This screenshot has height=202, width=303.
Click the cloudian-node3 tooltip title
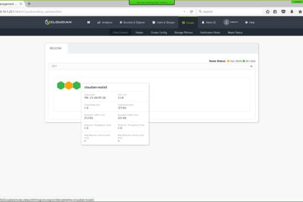click(x=96, y=88)
